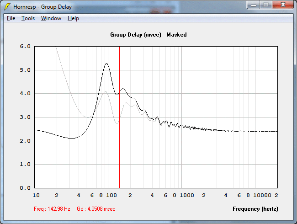Viewport: 297px width, 224px height.
Task: Maximize the Hornresp Group Delay window
Action: click(x=266, y=5)
